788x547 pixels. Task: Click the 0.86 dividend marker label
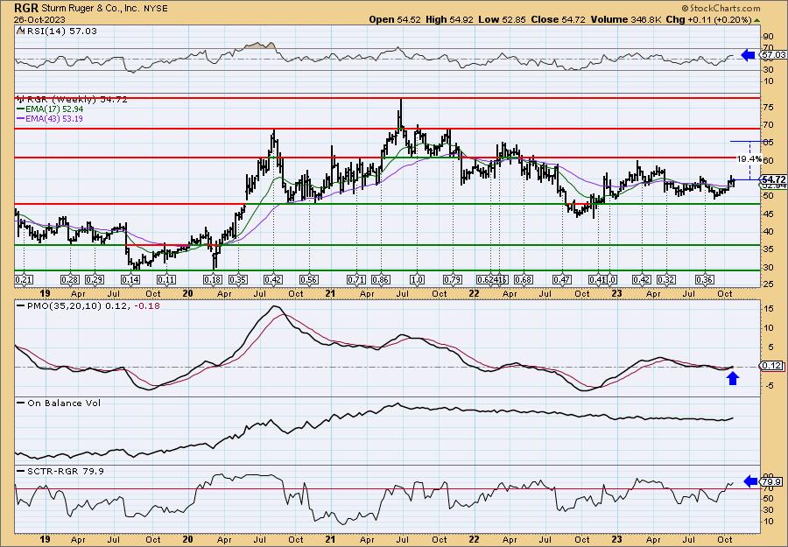pos(381,279)
